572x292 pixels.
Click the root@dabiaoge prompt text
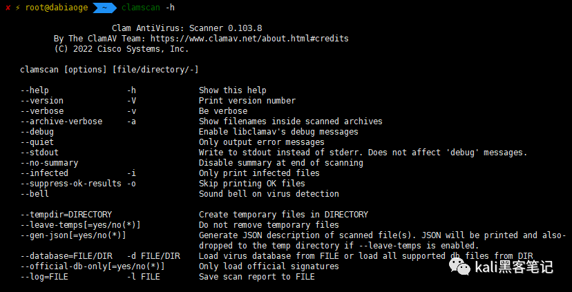[x=57, y=8]
